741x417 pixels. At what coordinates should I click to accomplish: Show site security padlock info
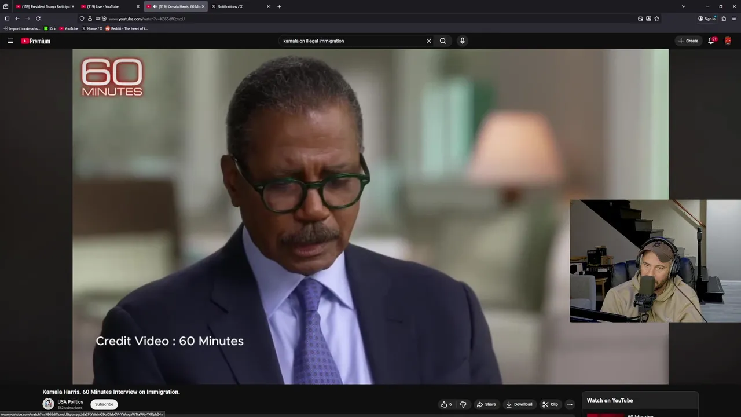(90, 19)
